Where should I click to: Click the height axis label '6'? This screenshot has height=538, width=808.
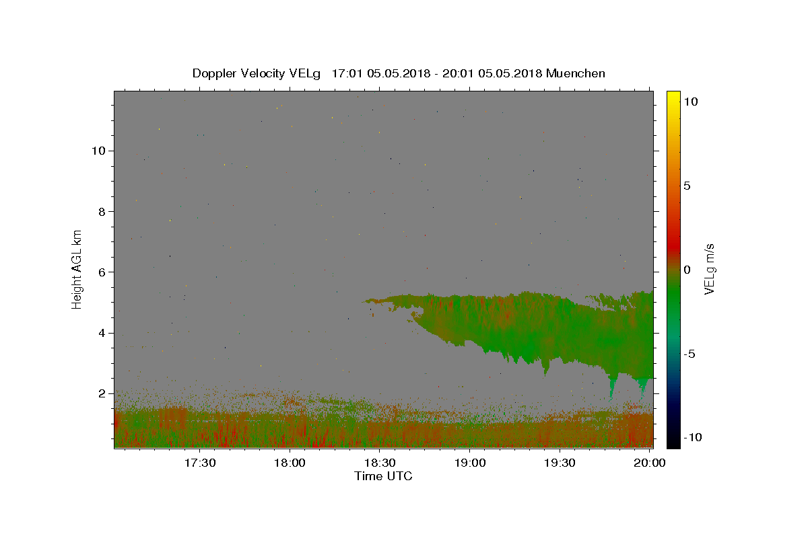(x=102, y=272)
